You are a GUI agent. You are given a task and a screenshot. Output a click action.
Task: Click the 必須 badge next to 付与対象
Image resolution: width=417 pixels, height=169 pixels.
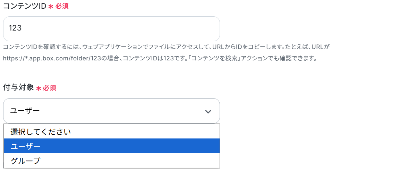50,88
